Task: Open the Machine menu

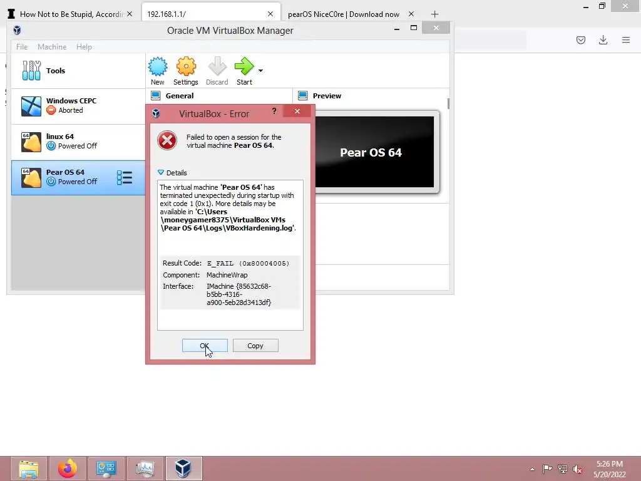Action: (52, 46)
